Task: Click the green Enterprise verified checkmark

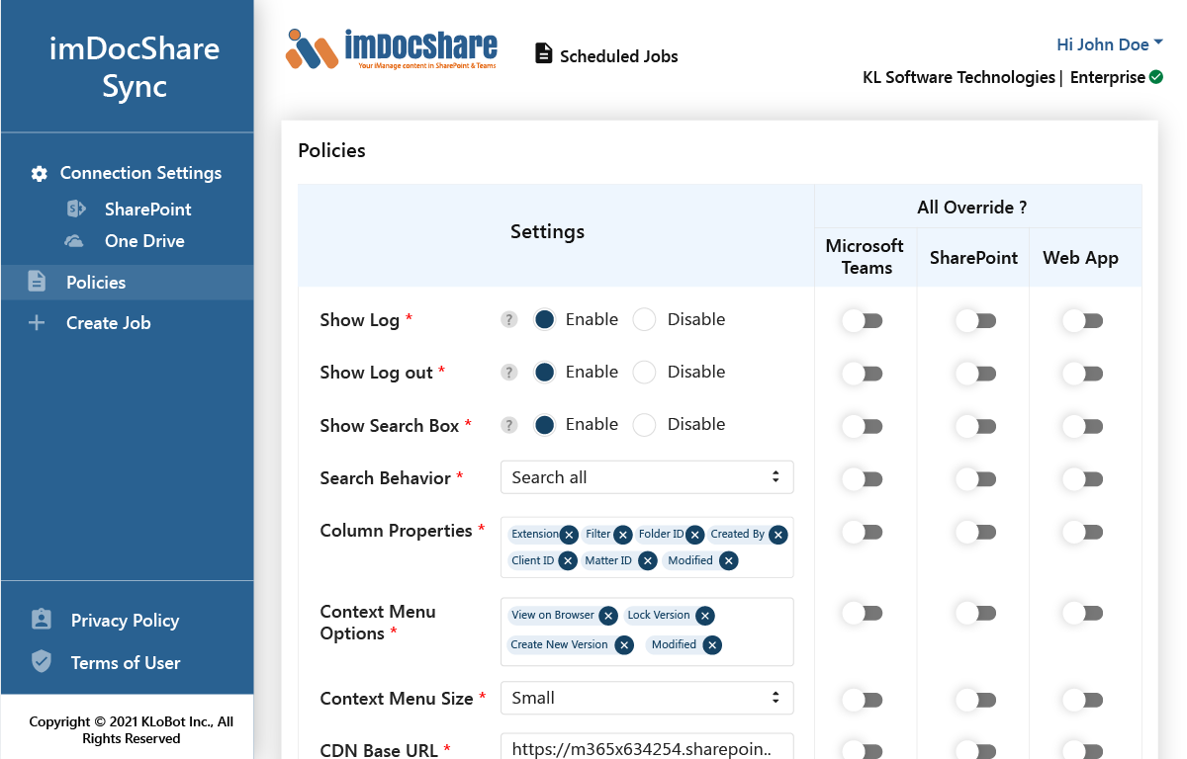Action: pos(1155,76)
